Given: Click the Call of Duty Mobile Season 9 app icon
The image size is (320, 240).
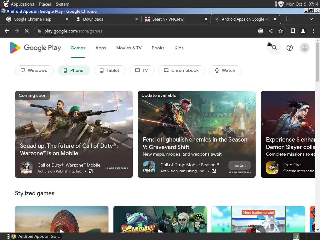Looking at the screenshot, I should [149, 167].
